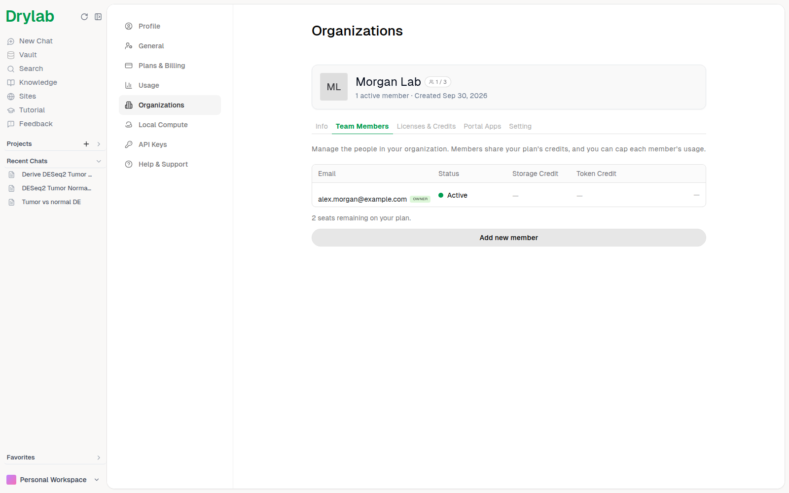
Task: Click the Usage bar chart icon
Action: pyautogui.click(x=129, y=85)
